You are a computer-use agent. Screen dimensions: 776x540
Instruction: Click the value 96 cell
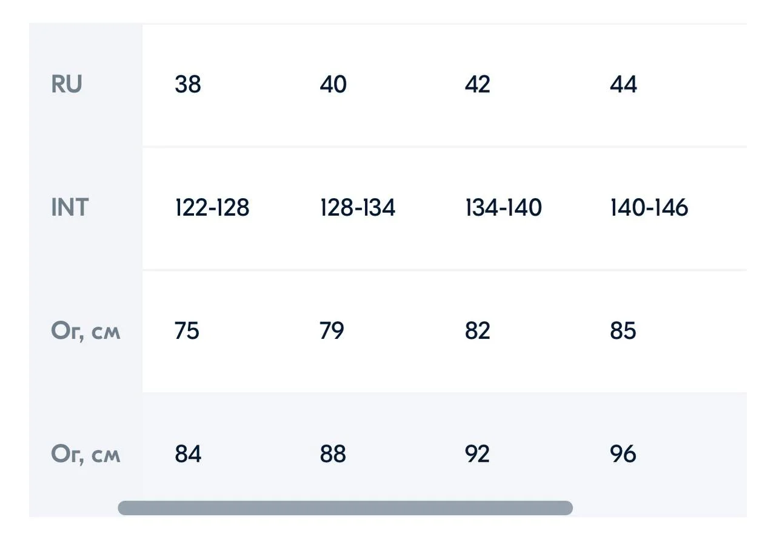click(623, 454)
